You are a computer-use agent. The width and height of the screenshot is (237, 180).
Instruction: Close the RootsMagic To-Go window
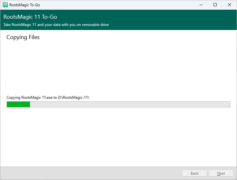click(x=229, y=5)
